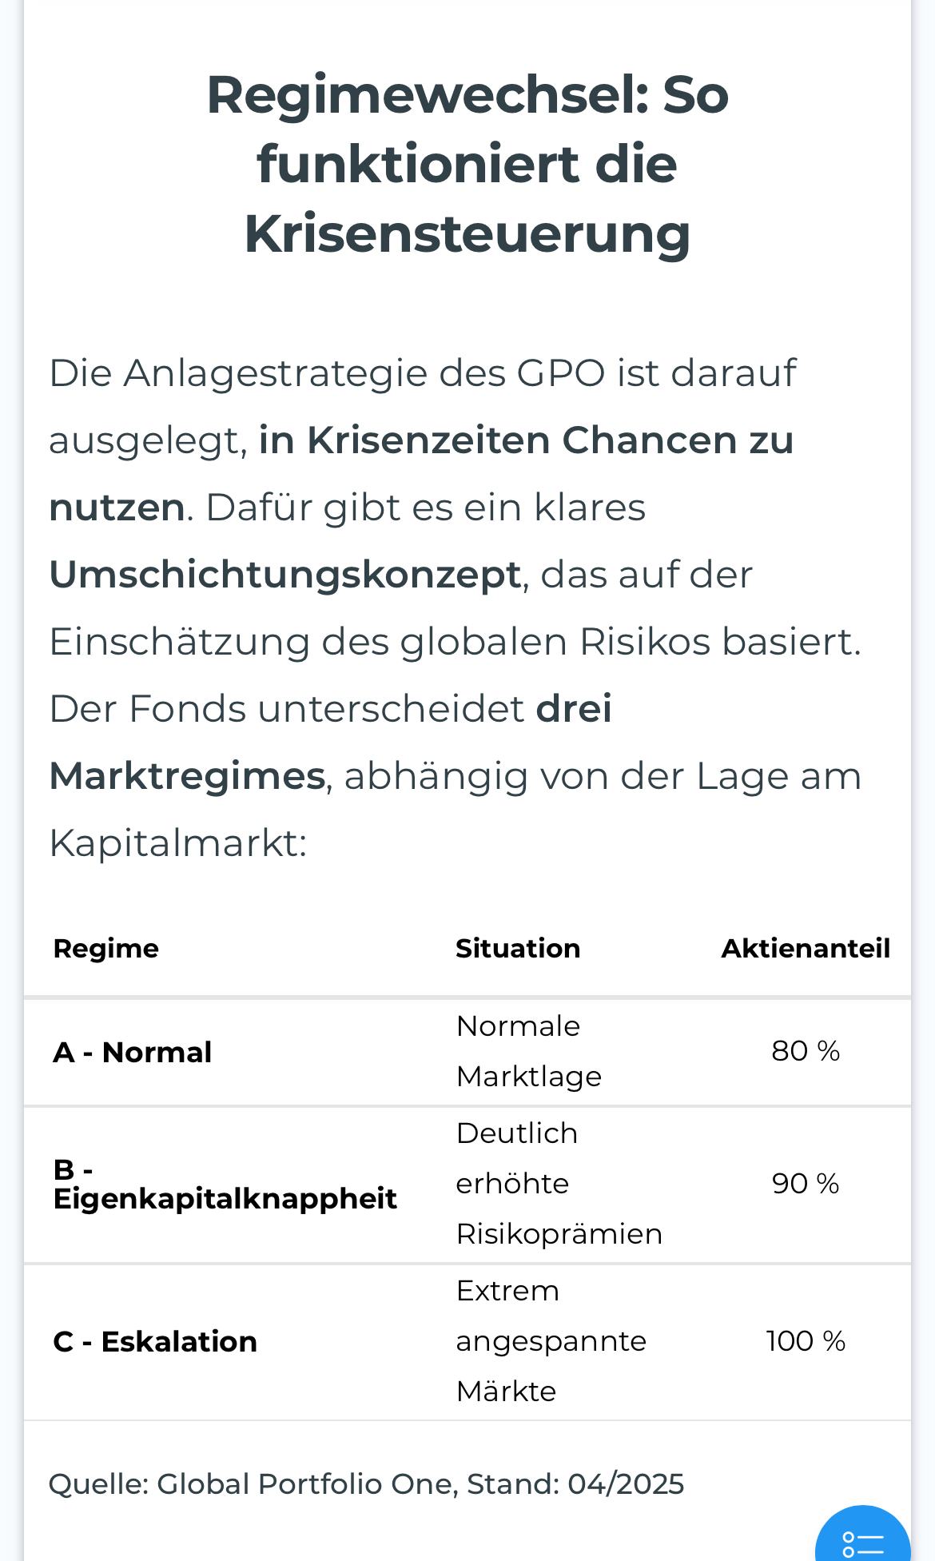Click the word Kapitalmarkt ending the paragraph
The image size is (935, 1561).
(x=173, y=843)
